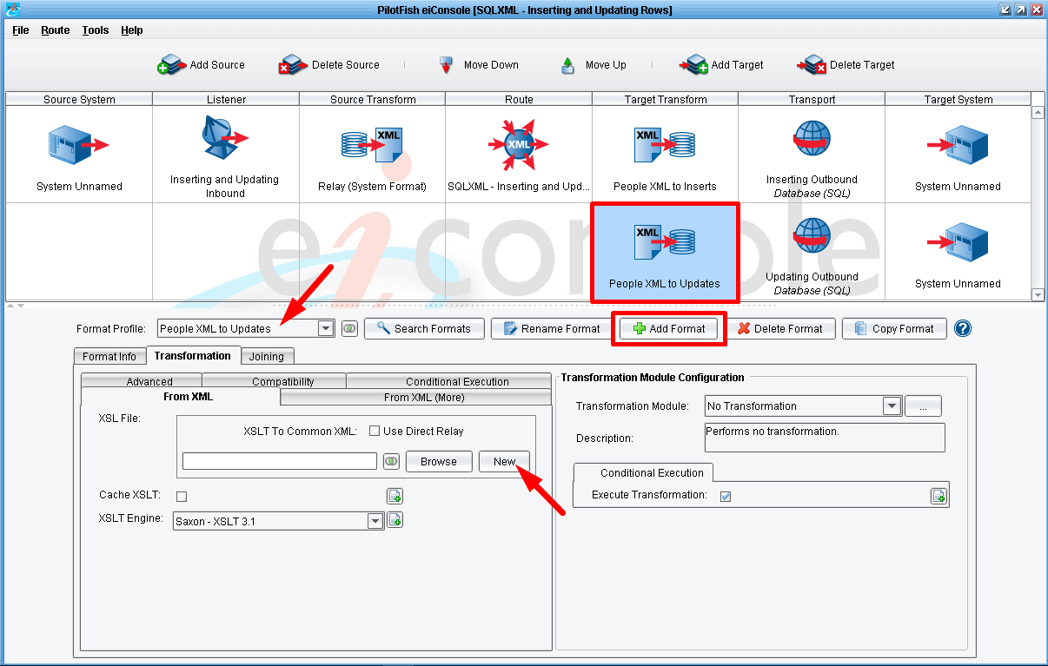Select the People XML to Inserts transform
Screen dimensions: 1048x666
(x=665, y=143)
